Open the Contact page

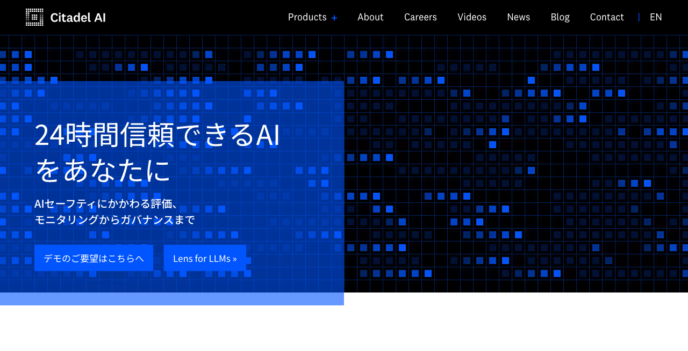point(607,17)
